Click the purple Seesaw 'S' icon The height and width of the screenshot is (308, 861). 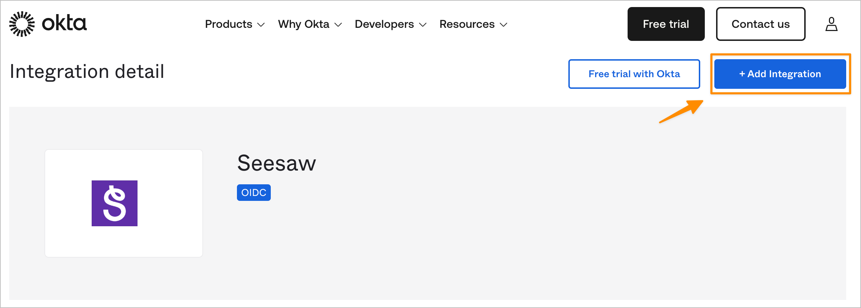114,203
